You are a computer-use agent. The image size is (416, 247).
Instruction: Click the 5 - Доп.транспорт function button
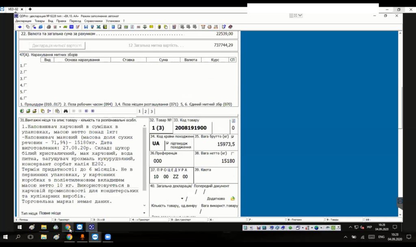(x=189, y=220)
